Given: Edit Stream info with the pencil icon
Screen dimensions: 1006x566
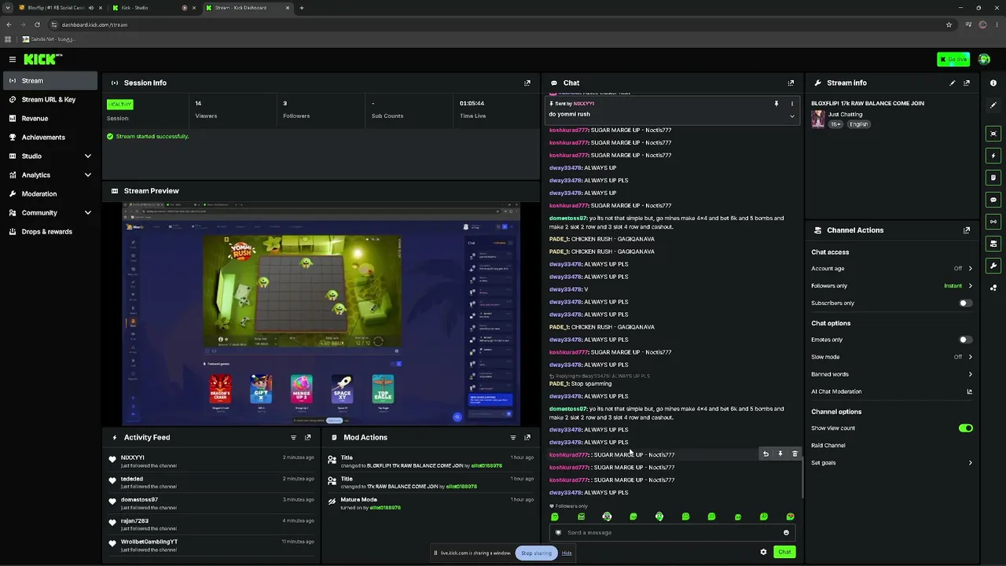Looking at the screenshot, I should click(x=953, y=83).
